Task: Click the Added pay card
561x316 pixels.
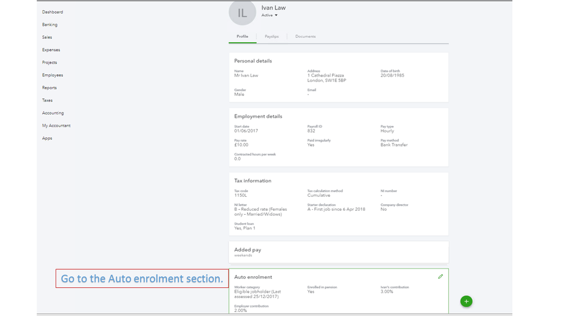Action: pos(339,252)
